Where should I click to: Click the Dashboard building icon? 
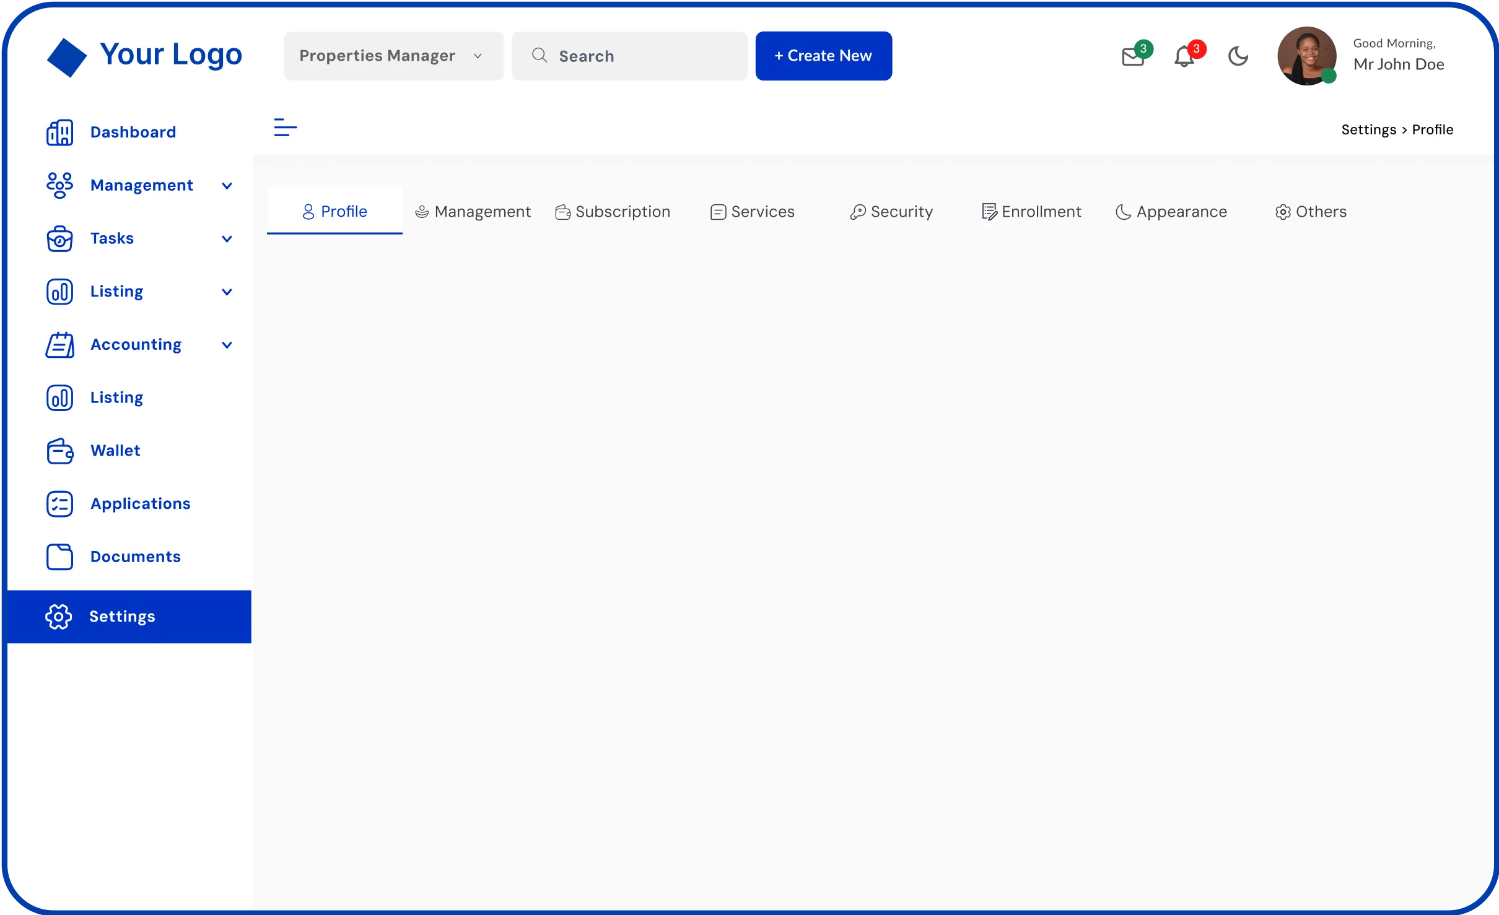(x=59, y=132)
